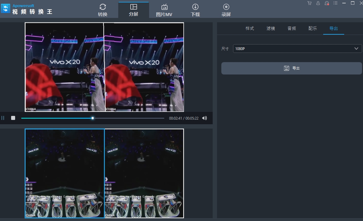Open the 音频 audio tab

point(292,28)
